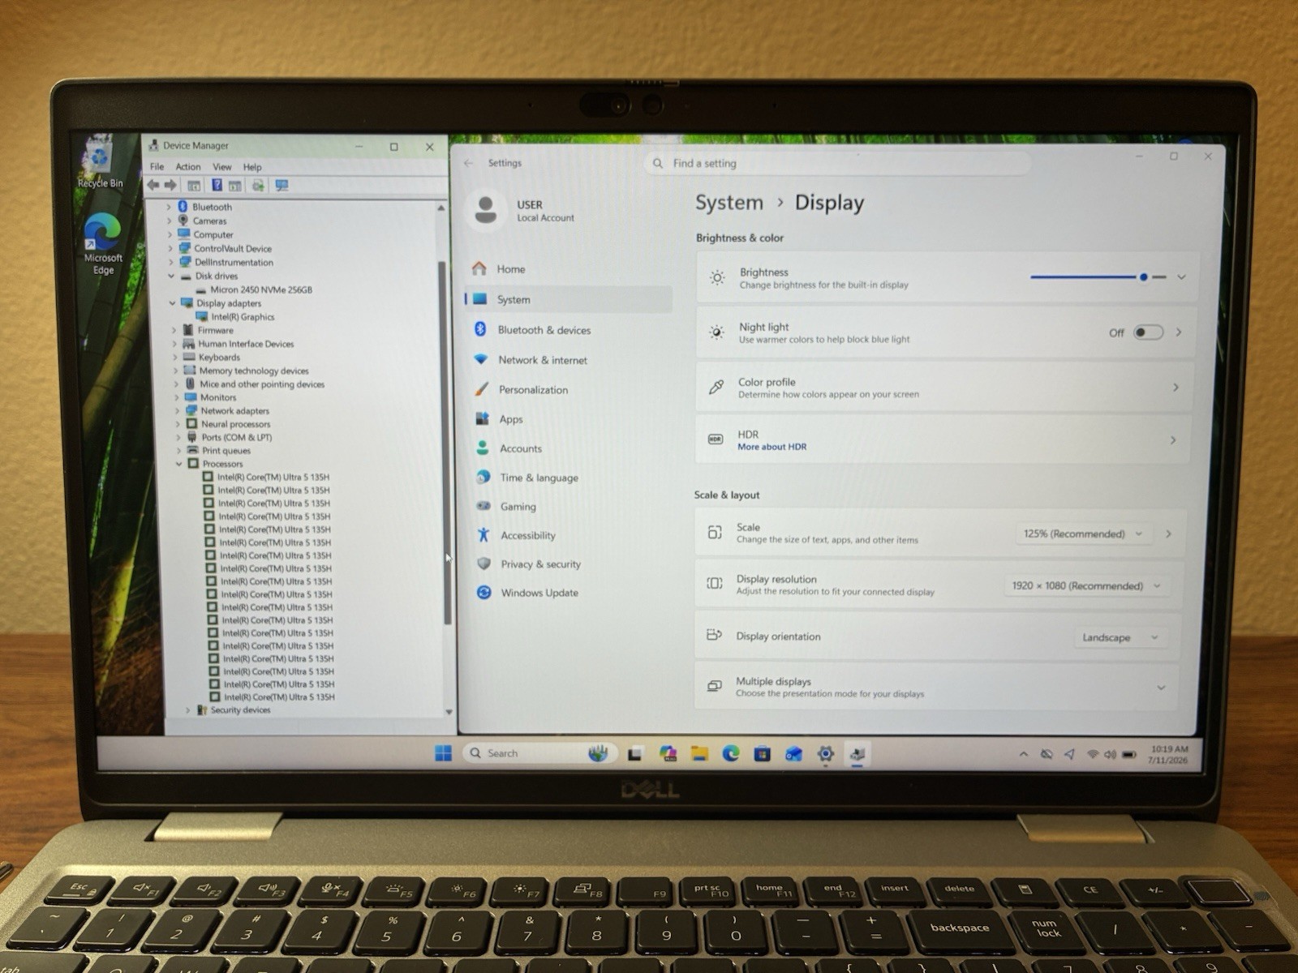Open the HDR settings row
Image resolution: width=1298 pixels, height=973 pixels.
[943, 439]
